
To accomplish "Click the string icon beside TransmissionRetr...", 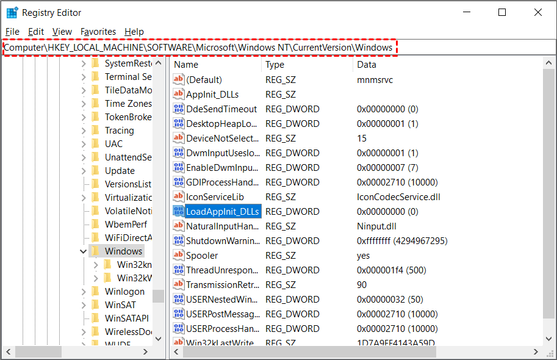I will click(178, 284).
